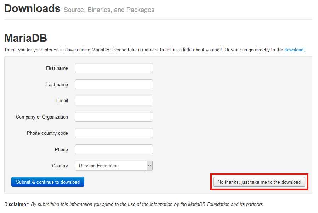Screen dimensions: 318x213
Task: Open the Country dropdown showing Russian Federation
Action: (x=114, y=166)
